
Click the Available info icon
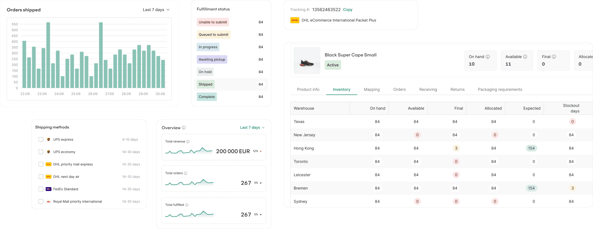(525, 57)
